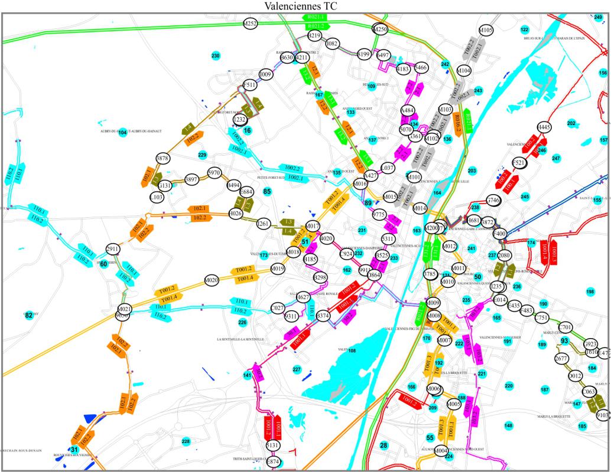Select node 3878 on the orange line
This screenshot has height=472, width=611.
(162, 158)
